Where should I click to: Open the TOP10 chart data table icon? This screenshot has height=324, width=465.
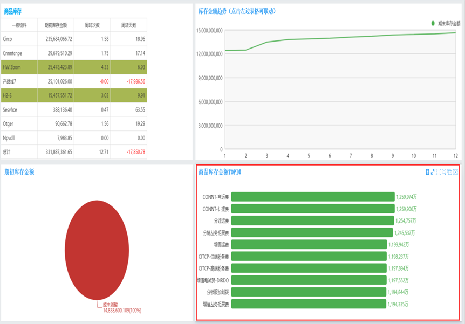pos(427,172)
